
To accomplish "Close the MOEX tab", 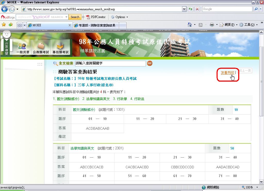I will click(70, 25).
